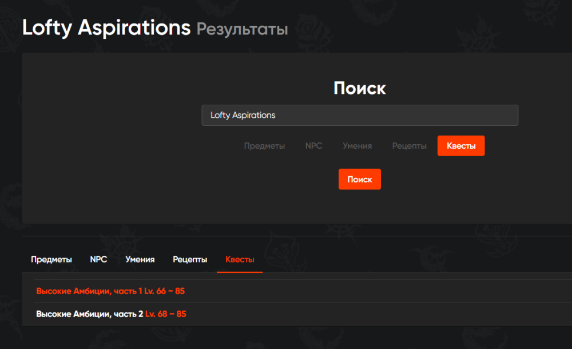
Task: Switch to the NPC results tab
Action: pos(98,259)
